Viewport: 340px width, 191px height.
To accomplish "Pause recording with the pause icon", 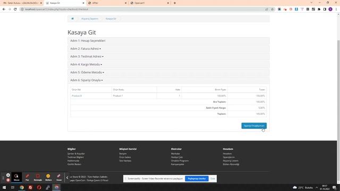I will click(8, 175).
